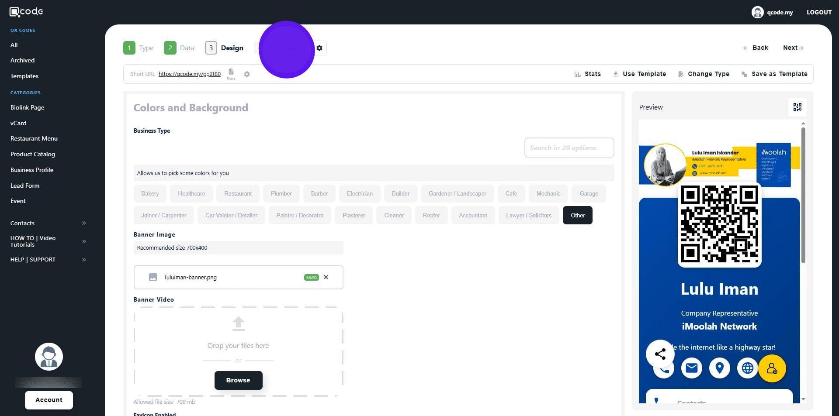Select Bakery business type

pos(150,193)
